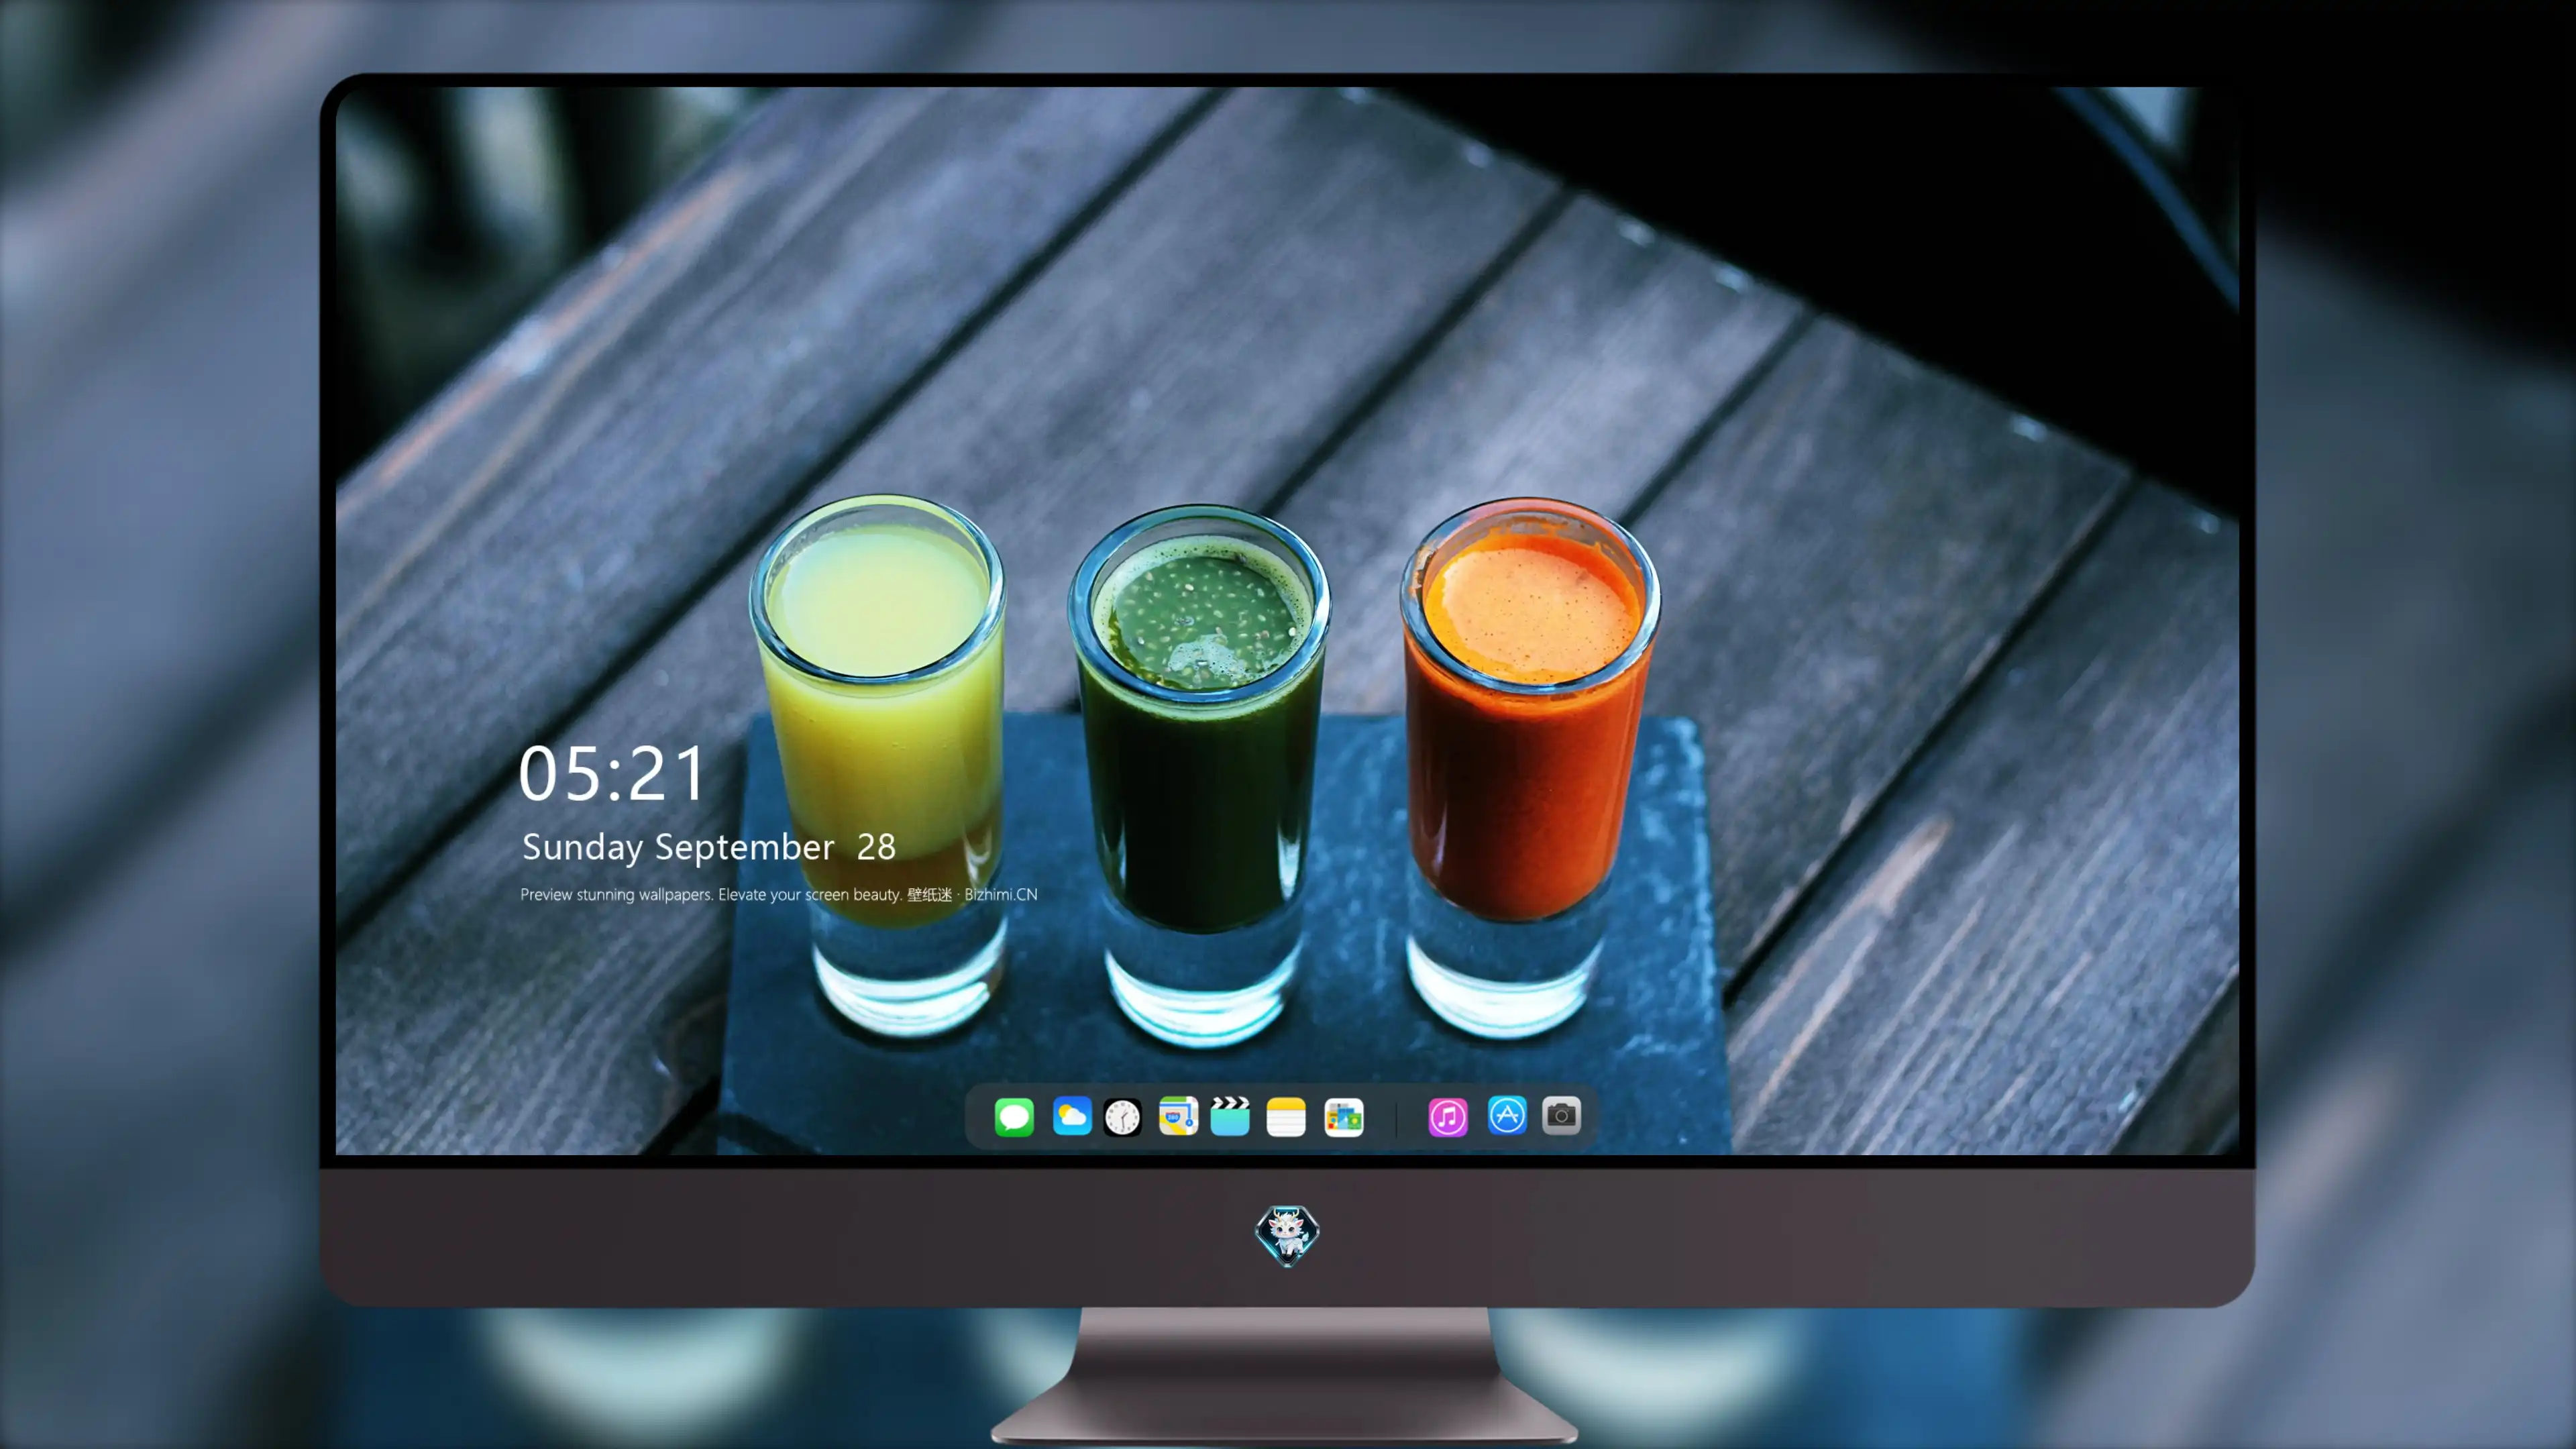Viewport: 2576px width, 1449px height.
Task: Launch the Weather app from the dock
Action: point(1072,1116)
